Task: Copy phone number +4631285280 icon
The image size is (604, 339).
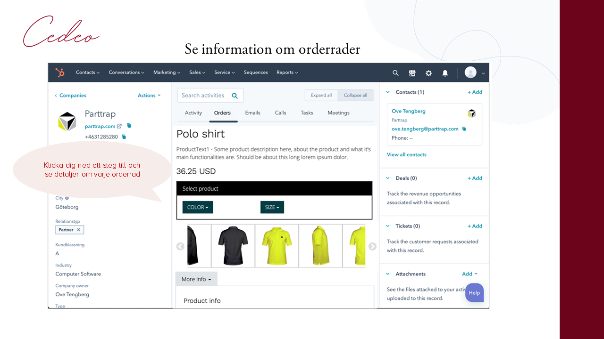Action: 124,137
